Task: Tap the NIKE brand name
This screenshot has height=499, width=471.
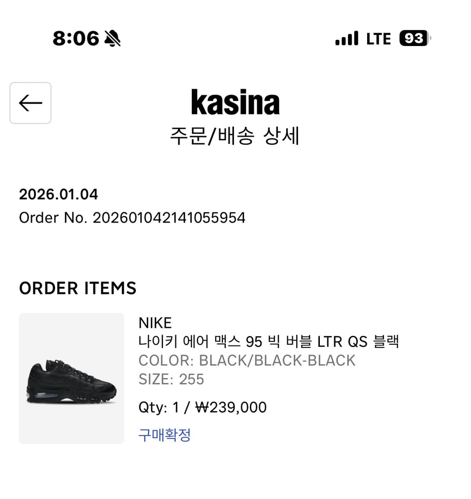Action: tap(155, 323)
